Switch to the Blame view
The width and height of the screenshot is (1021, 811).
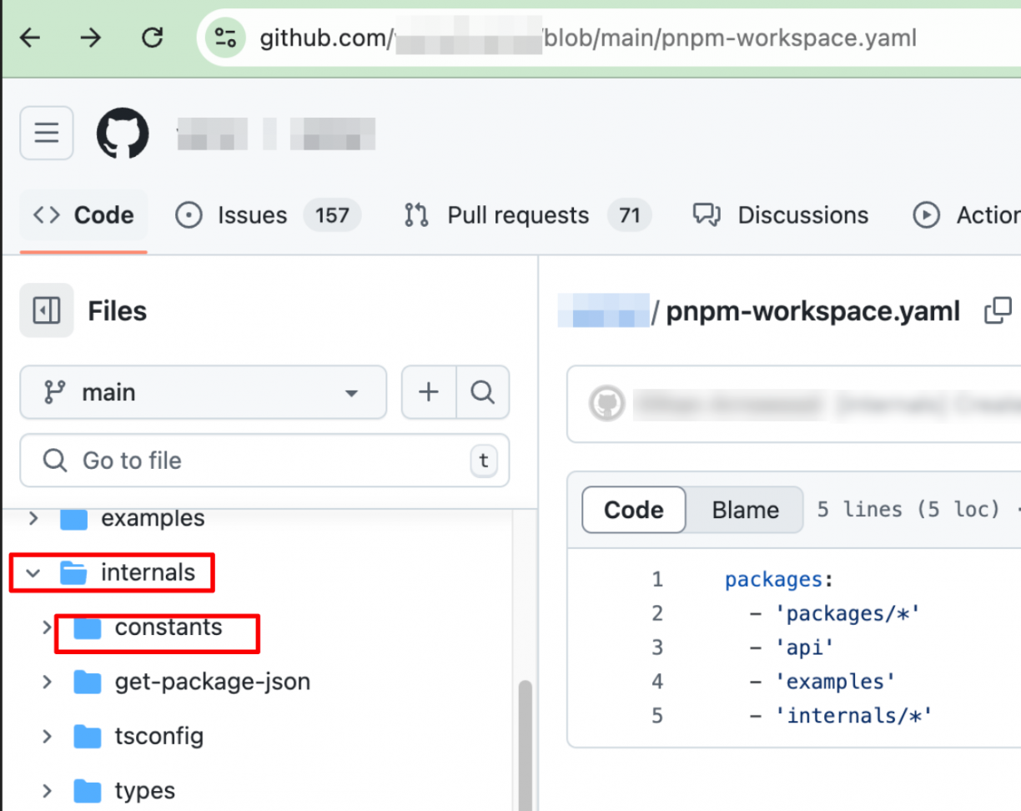[x=745, y=510]
